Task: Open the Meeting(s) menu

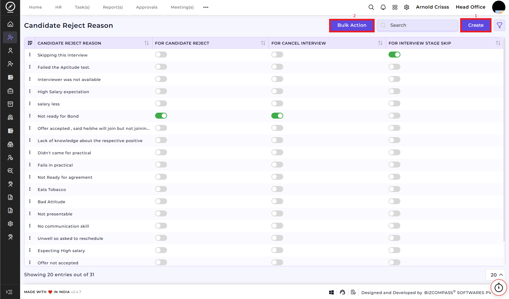Action: (x=182, y=7)
